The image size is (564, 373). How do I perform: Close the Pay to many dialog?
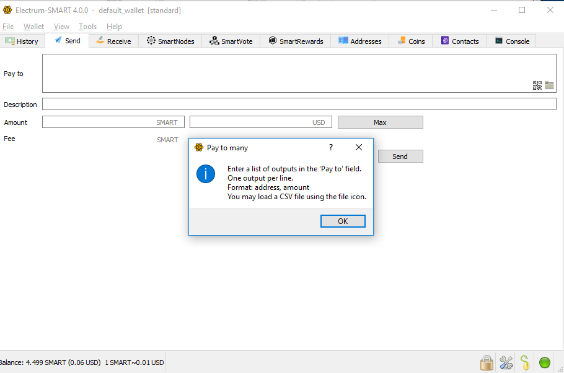tap(359, 147)
